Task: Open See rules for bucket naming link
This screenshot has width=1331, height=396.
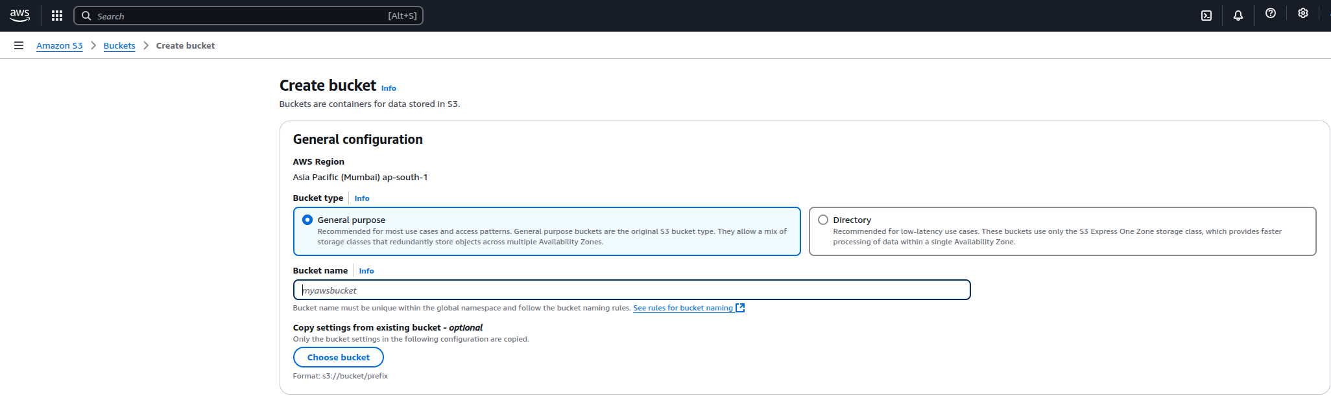Action: pos(683,308)
